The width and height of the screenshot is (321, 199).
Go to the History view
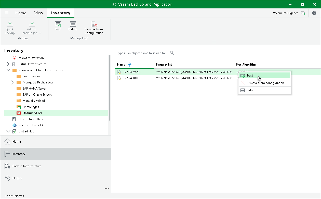(17, 178)
